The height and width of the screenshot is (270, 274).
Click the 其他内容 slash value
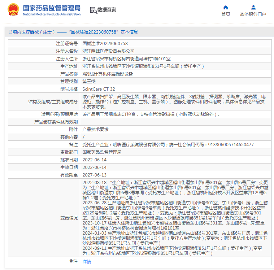[83, 137]
